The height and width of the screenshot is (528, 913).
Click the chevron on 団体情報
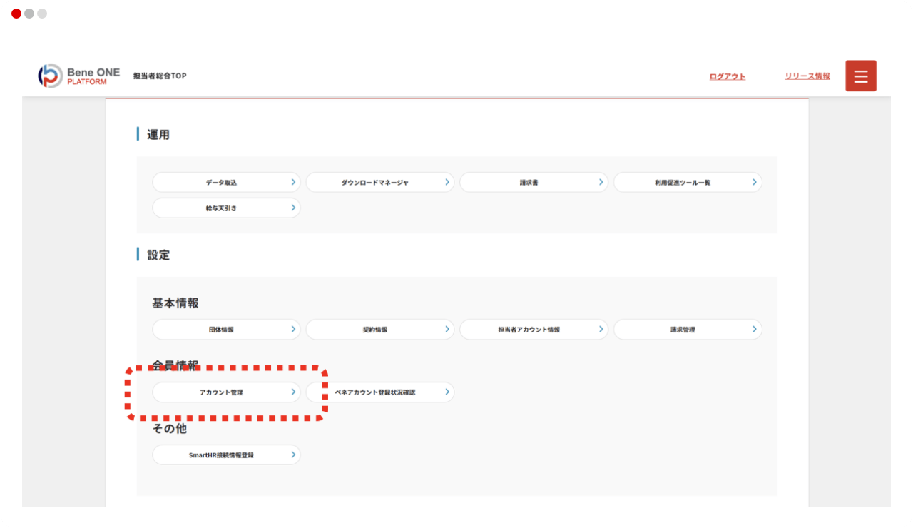click(293, 330)
